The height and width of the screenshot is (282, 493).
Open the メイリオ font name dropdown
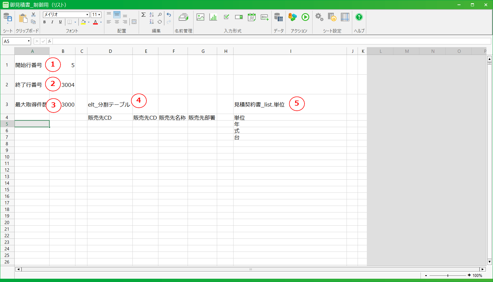coord(87,15)
